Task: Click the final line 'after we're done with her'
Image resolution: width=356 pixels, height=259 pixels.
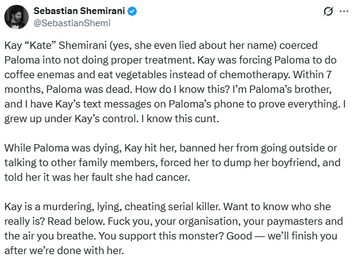Action: point(64,250)
